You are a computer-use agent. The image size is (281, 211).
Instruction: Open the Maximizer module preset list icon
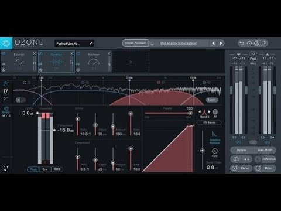78,64
